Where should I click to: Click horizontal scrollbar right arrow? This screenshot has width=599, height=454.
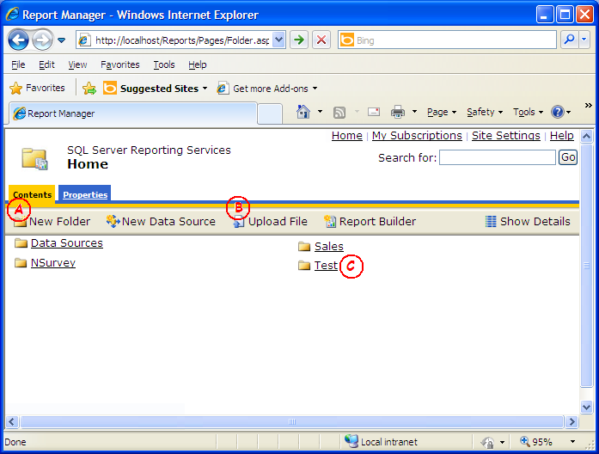tap(571, 421)
